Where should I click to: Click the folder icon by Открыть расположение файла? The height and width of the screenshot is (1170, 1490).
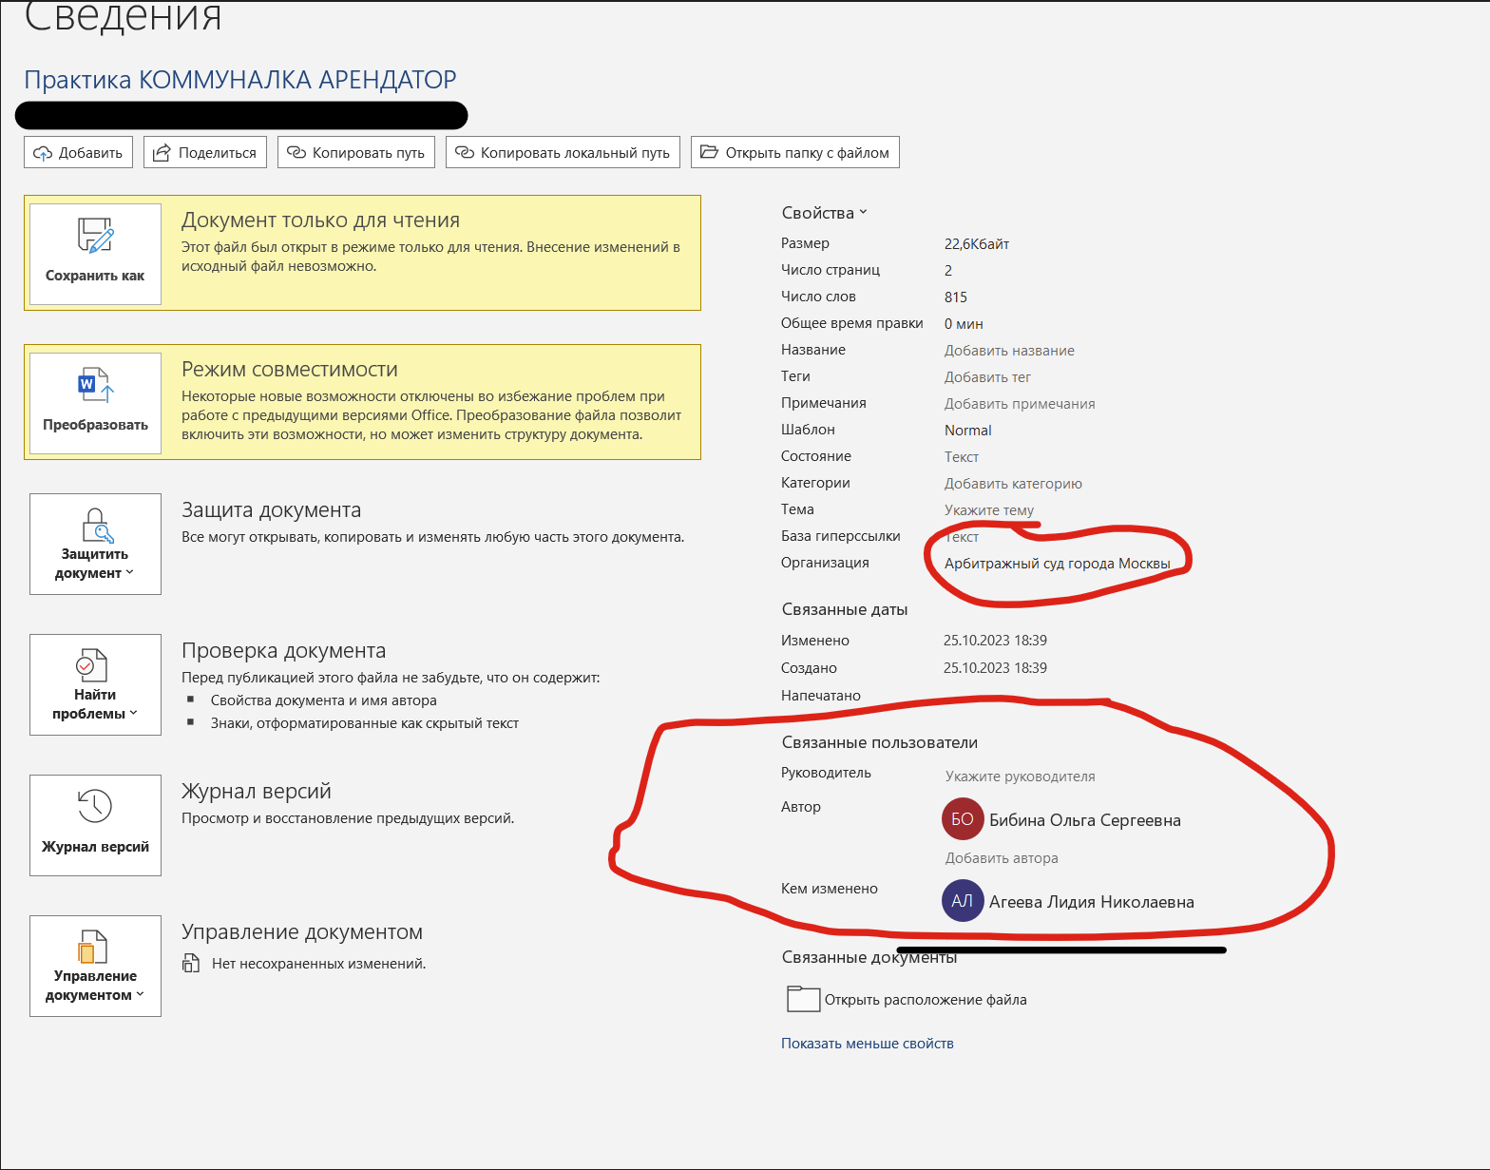pos(803,999)
